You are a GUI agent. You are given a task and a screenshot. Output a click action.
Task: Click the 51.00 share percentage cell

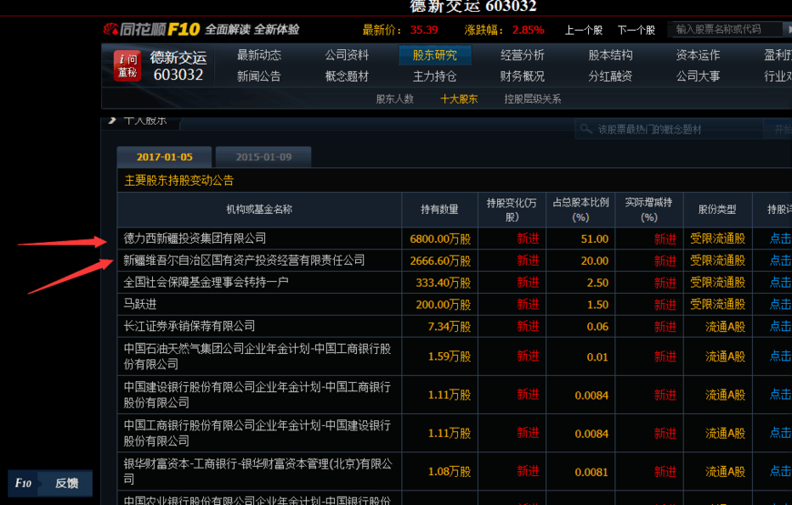click(594, 239)
